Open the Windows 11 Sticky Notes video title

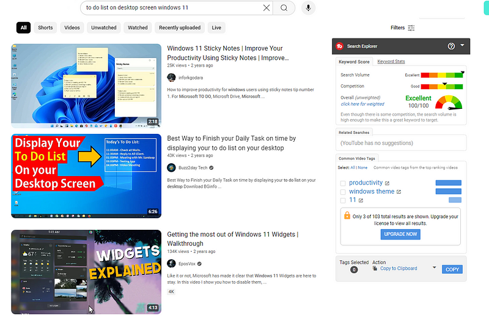point(227,53)
